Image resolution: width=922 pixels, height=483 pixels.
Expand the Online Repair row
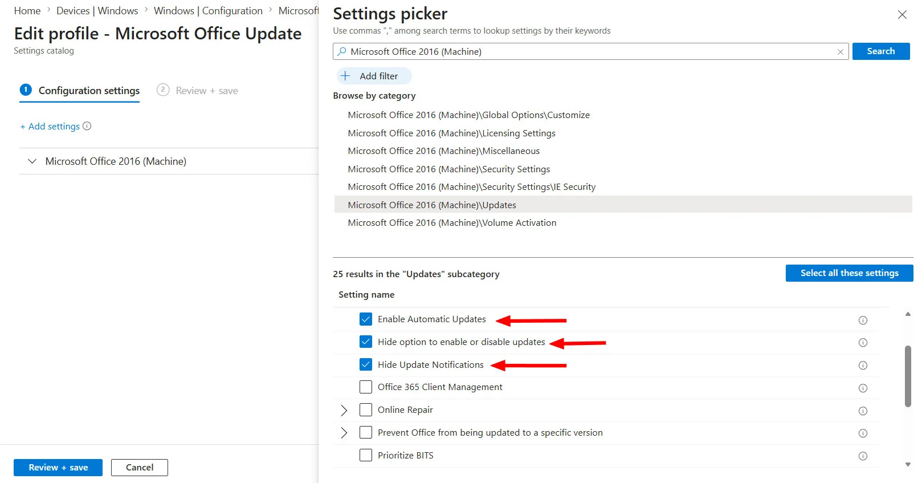click(344, 411)
